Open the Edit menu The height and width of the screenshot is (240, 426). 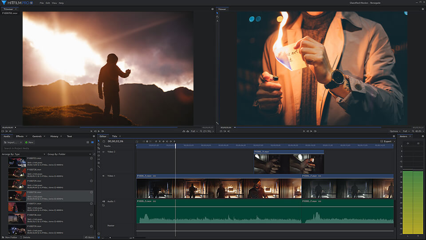point(47,3)
